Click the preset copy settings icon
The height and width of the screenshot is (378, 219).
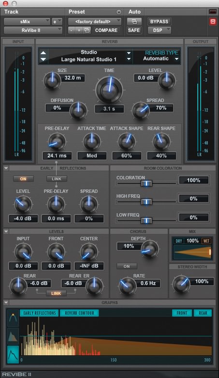(x=87, y=30)
